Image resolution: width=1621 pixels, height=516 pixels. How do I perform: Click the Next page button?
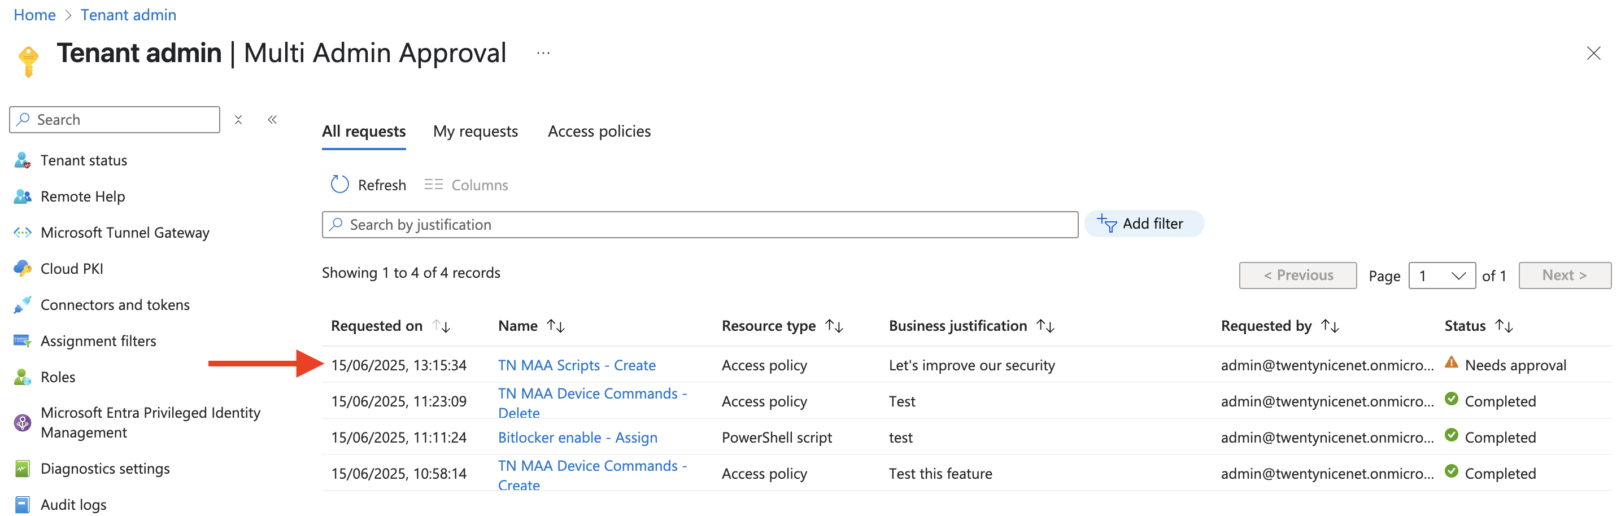tap(1565, 276)
